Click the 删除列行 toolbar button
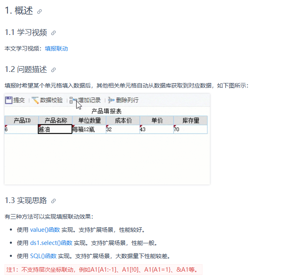The width and height of the screenshot is (292, 277). point(123,100)
